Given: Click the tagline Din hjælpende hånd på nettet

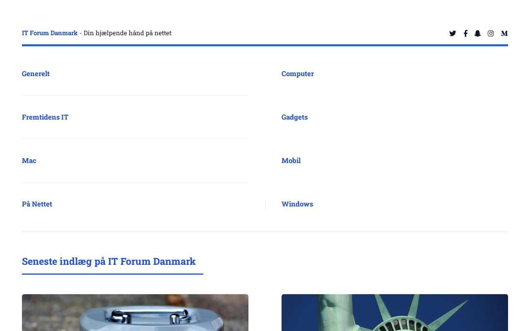Looking at the screenshot, I should point(128,33).
